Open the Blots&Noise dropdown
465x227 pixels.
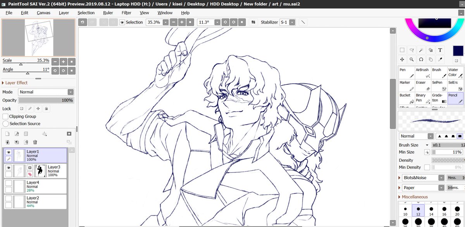pyautogui.click(x=424, y=178)
